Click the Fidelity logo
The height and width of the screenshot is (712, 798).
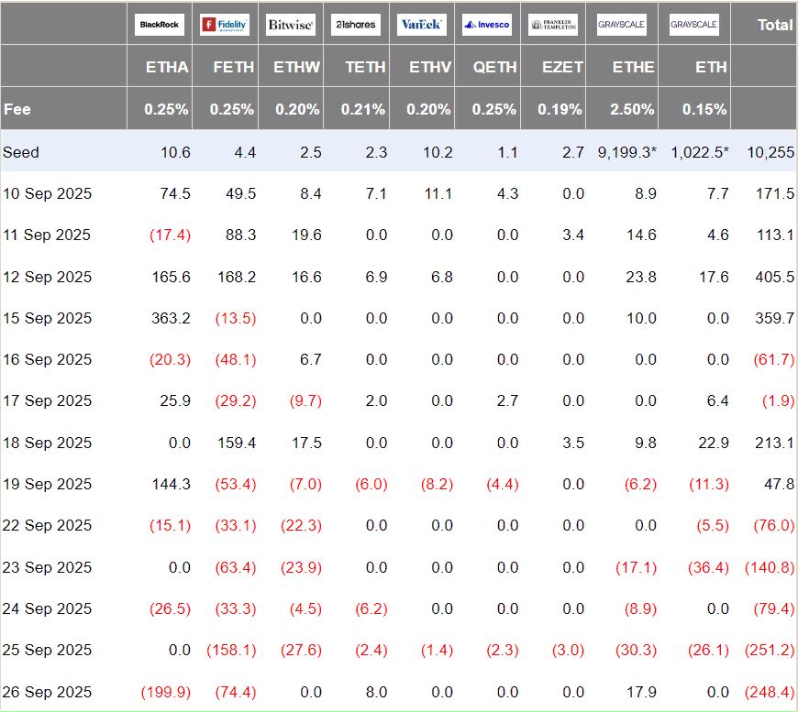coord(225,25)
